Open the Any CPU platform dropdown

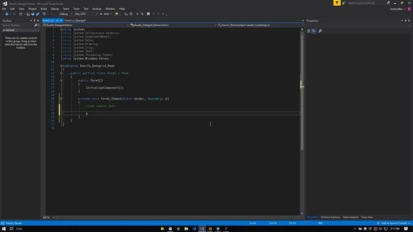click(x=86, y=14)
